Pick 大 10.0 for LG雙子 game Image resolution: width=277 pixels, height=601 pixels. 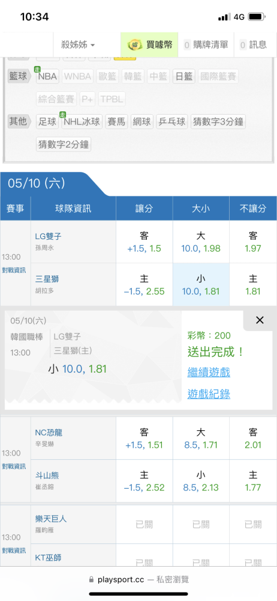tap(201, 242)
